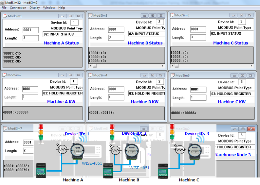260x185 pixels.
Task: Click the horizontal scrollbar thumb in ModSim5
Action: (x=177, y=66)
